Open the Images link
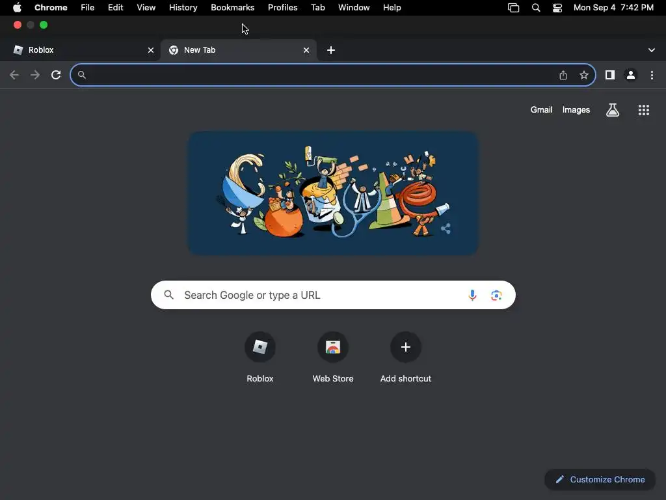This screenshot has width=666, height=500. 576,109
